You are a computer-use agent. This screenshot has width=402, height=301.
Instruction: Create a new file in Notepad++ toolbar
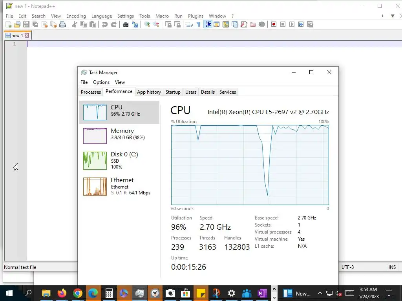click(9, 24)
